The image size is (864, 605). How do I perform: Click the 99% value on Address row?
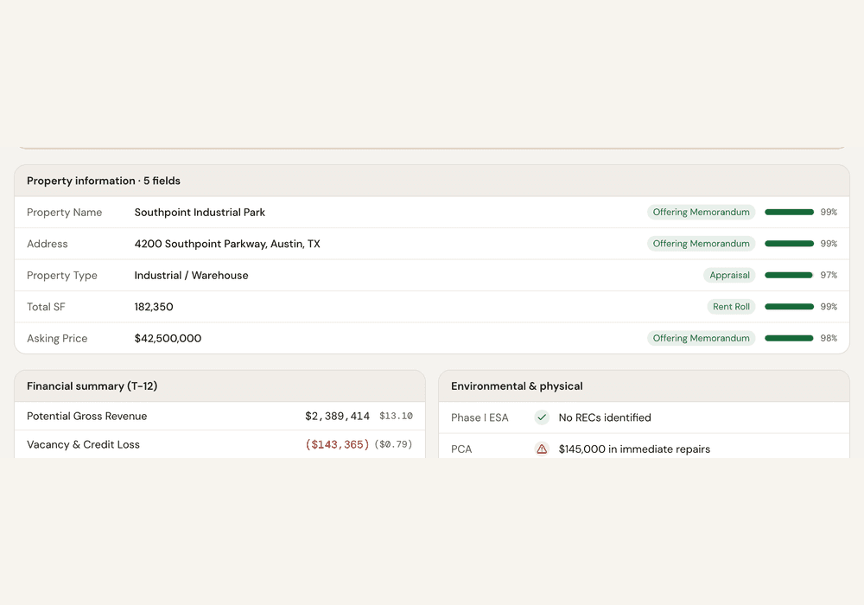pos(829,244)
